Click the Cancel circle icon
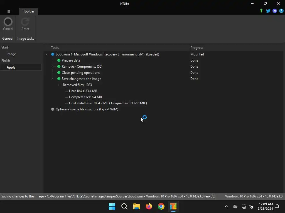The height and width of the screenshot is (213, 285). tap(8, 22)
